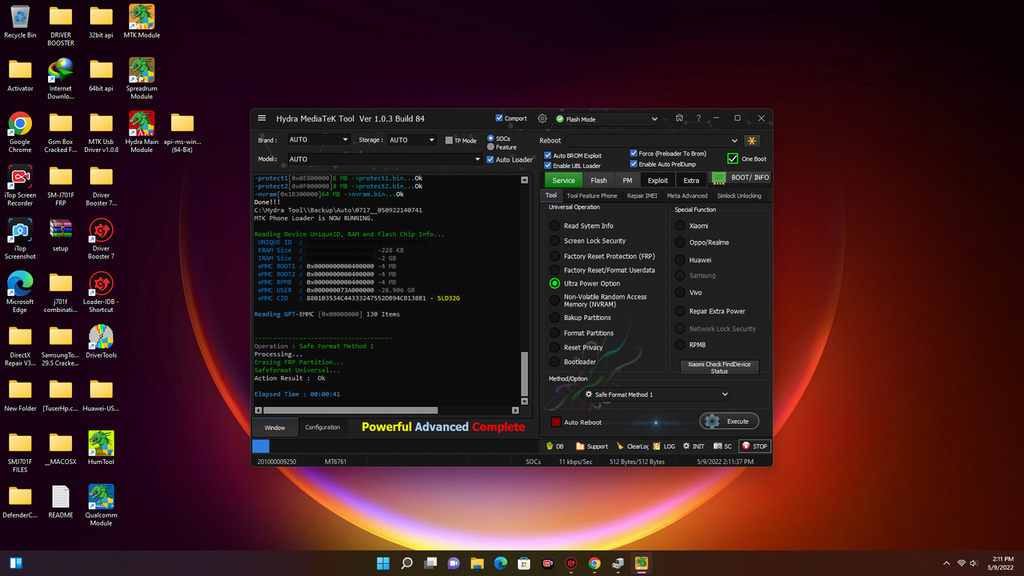This screenshot has width=1024, height=576.
Task: Select Factory Reset Protection (FRP) option
Action: [x=554, y=256]
